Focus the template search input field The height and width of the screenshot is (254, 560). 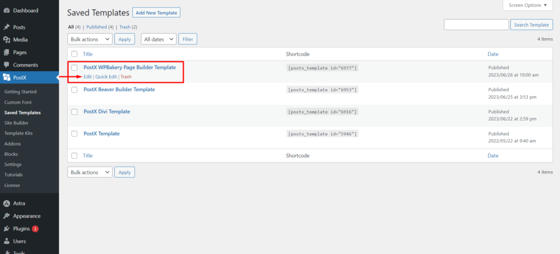click(x=476, y=25)
